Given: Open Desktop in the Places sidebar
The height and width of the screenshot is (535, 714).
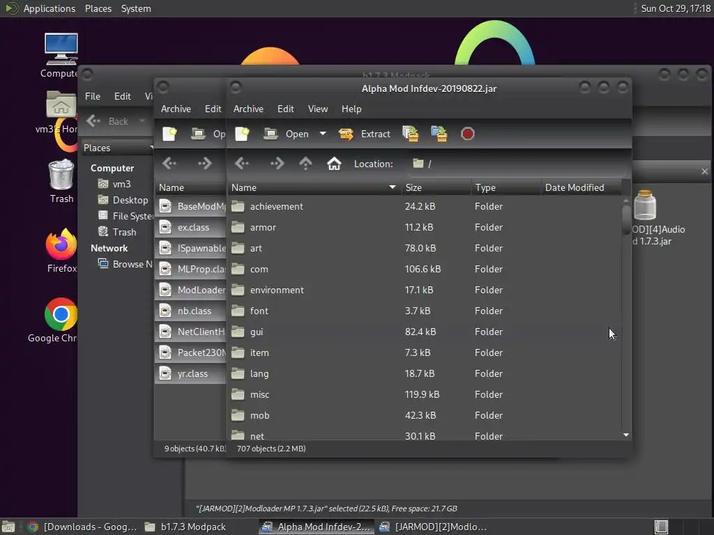Looking at the screenshot, I should 123,200.
